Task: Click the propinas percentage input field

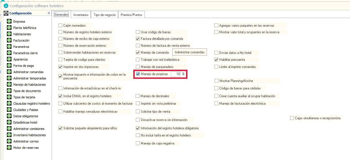Action: tap(175, 74)
